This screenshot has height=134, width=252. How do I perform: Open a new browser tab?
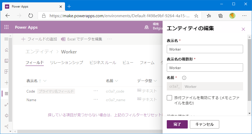coord(69,7)
